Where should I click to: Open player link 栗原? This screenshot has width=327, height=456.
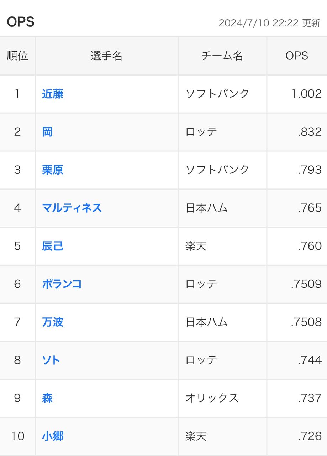pos(53,170)
